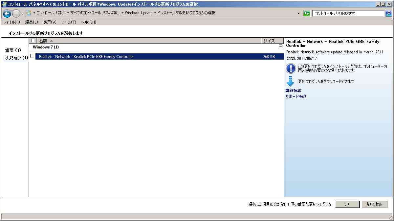Open recent pages dropdown beside Forward arrow
This screenshot has width=394, height=221.
[23, 13]
